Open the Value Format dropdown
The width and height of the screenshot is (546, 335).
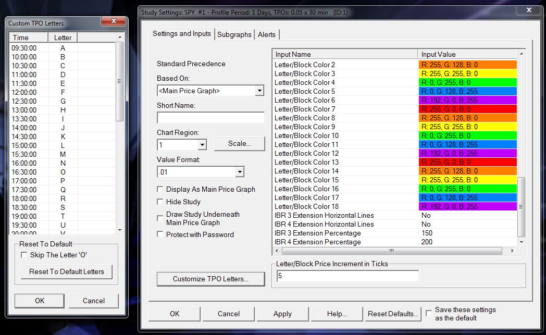pos(239,171)
